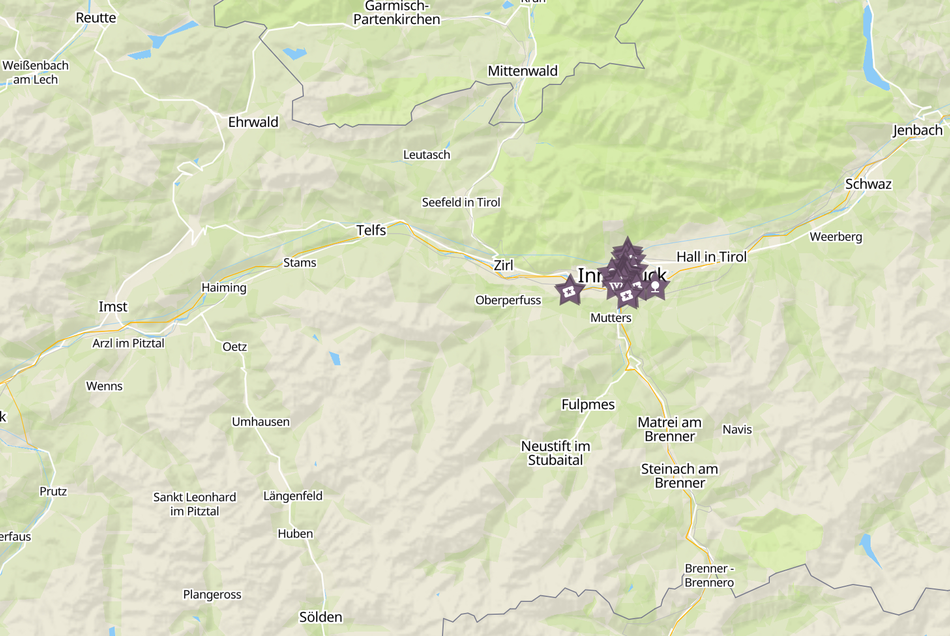Click the Garmisch-Partenkirchen map label
The width and height of the screenshot is (950, 636).
pyautogui.click(x=397, y=13)
